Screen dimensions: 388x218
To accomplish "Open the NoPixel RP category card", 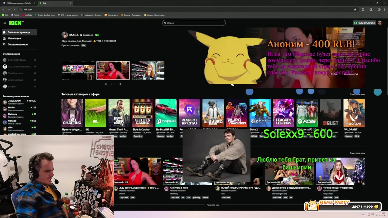I will 166,113.
